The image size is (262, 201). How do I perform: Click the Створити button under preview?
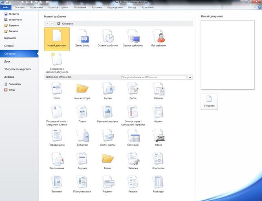pyautogui.click(x=209, y=102)
